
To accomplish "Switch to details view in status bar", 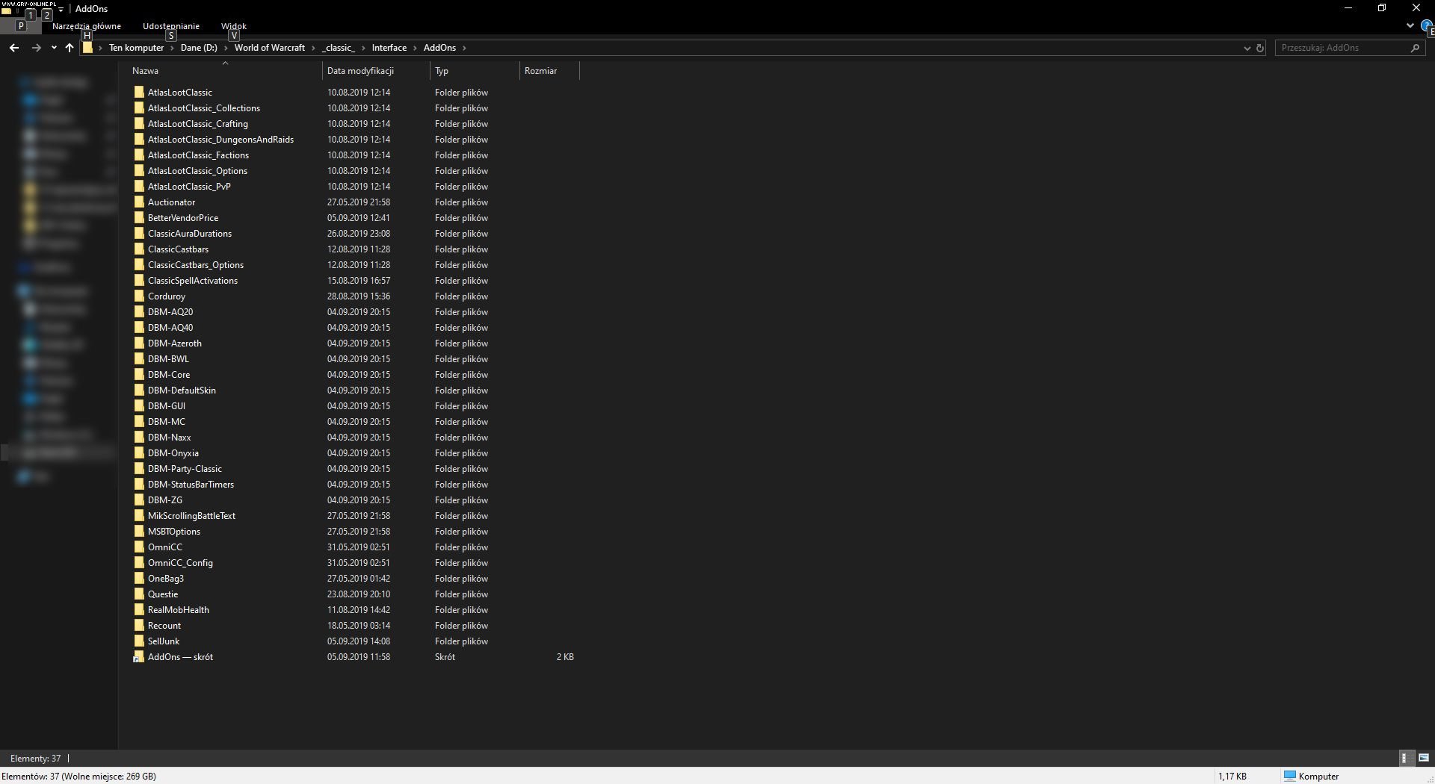I will coord(1404,758).
